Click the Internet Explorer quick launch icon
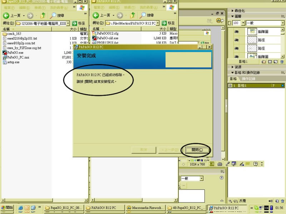Image resolution: width=286 pixels, height=214 pixels. [21, 208]
